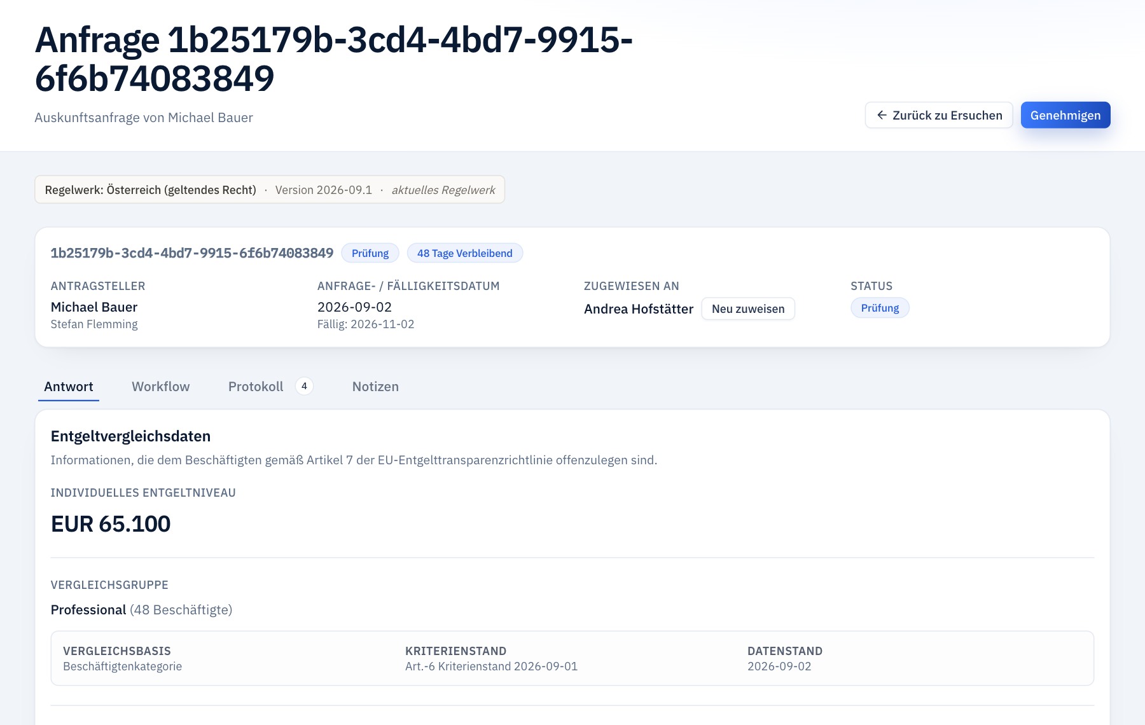This screenshot has height=725, width=1145.
Task: Click the Protokoll count badge showing 4
Action: [x=304, y=386]
